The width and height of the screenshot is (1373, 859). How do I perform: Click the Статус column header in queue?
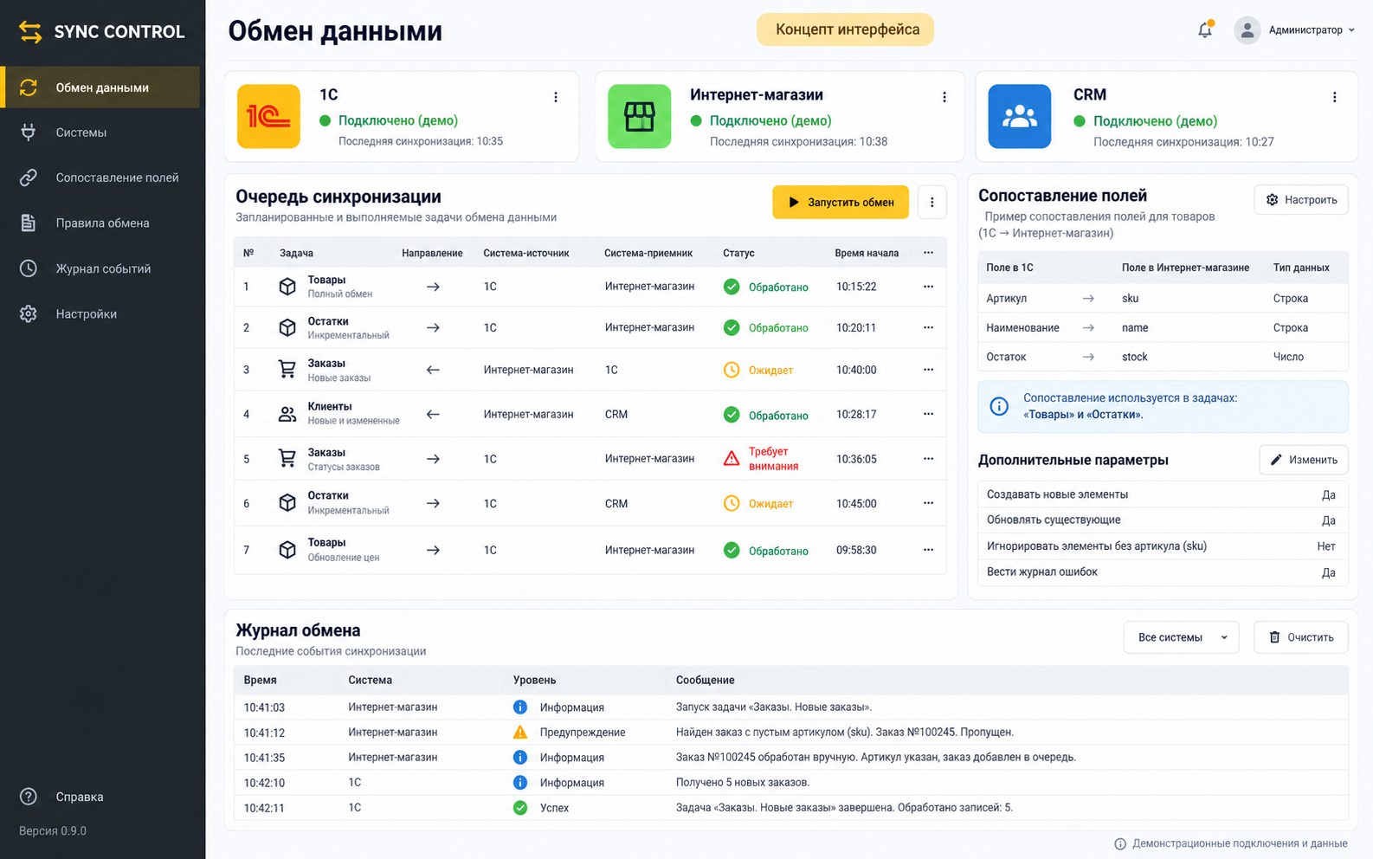[x=738, y=253]
